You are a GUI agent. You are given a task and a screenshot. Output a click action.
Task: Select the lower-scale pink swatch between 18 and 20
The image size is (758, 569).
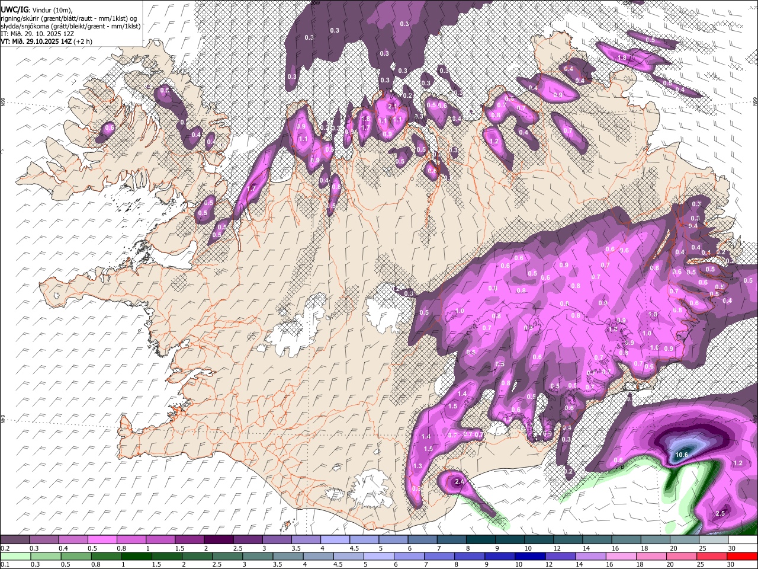point(651,556)
